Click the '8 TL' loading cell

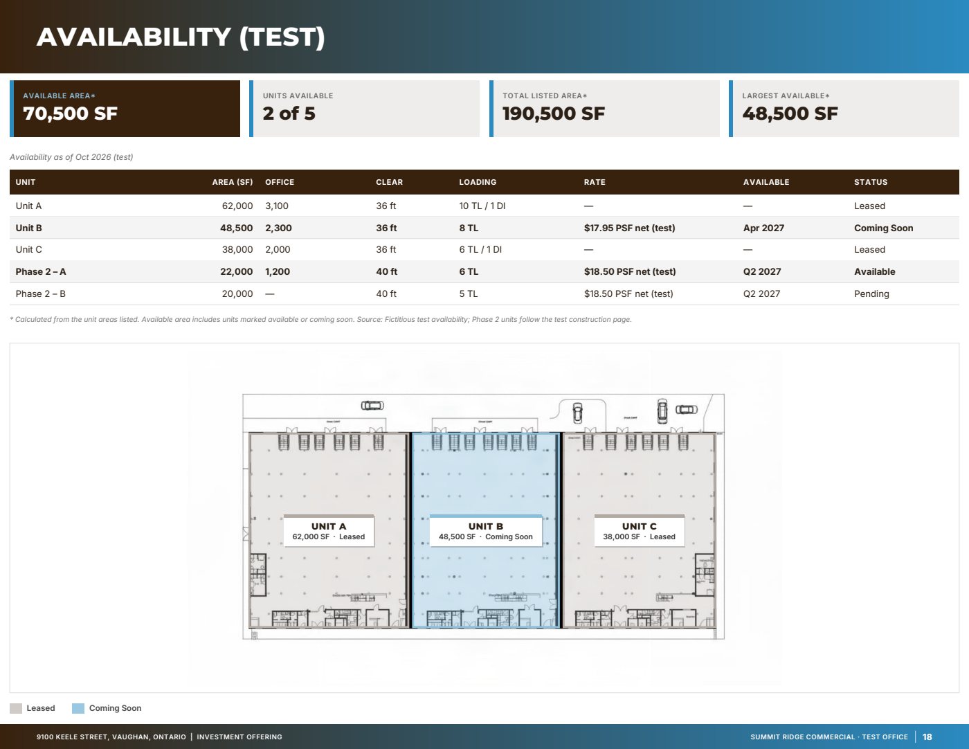click(x=469, y=228)
